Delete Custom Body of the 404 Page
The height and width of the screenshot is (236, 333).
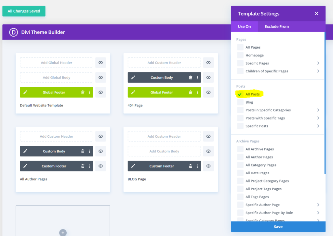[x=191, y=78]
